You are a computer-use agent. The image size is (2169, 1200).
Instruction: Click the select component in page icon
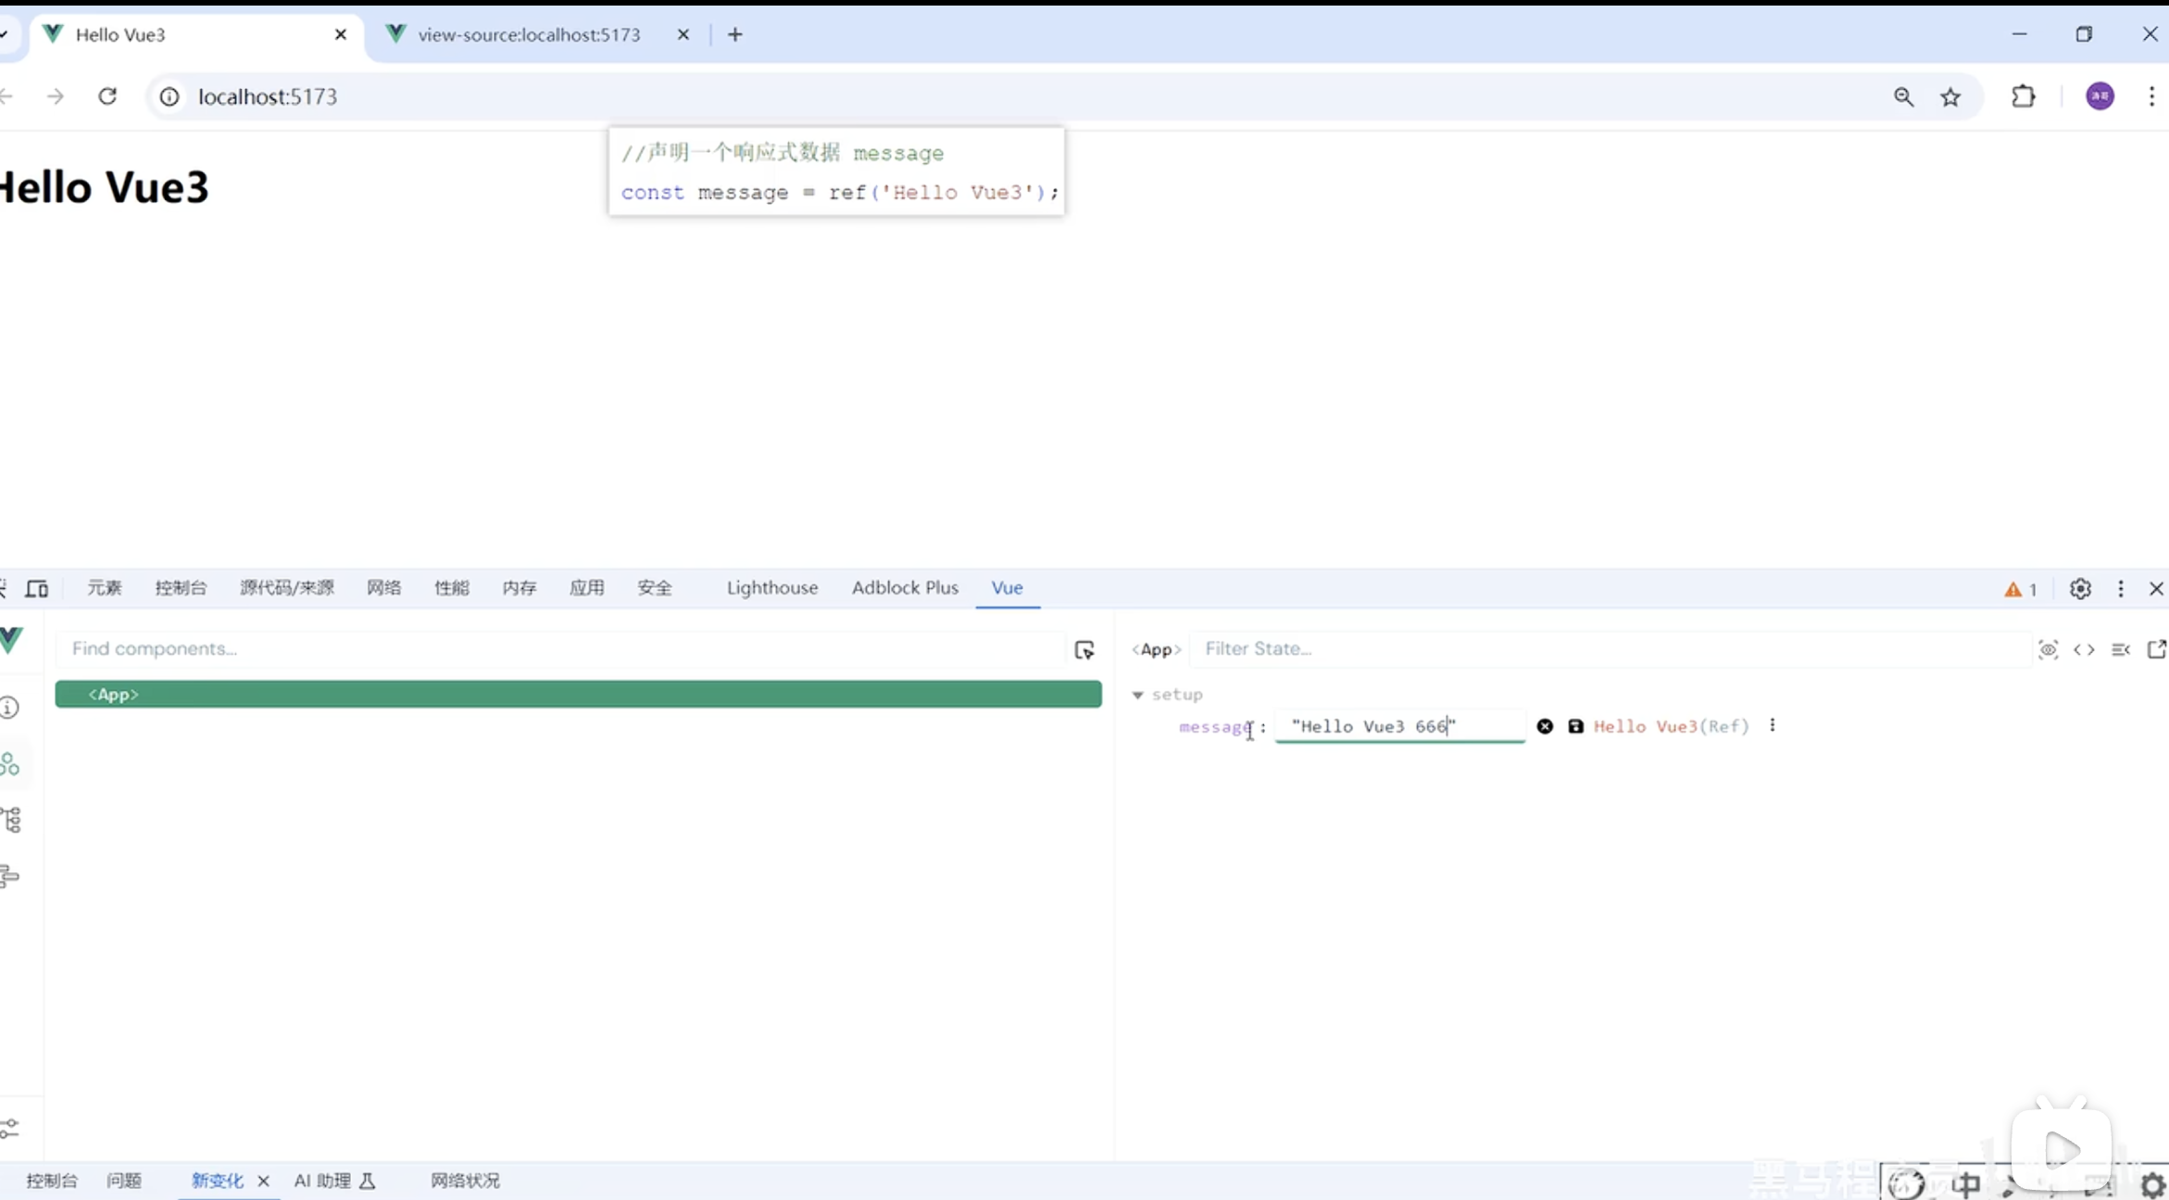(1084, 650)
